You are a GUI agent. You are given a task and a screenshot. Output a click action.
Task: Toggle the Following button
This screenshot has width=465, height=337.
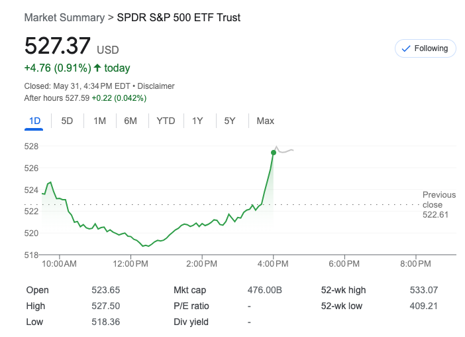click(425, 48)
